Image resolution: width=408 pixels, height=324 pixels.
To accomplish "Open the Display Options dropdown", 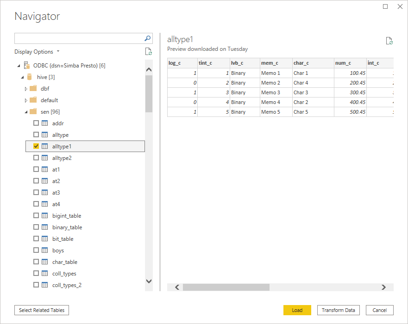I will [37, 52].
